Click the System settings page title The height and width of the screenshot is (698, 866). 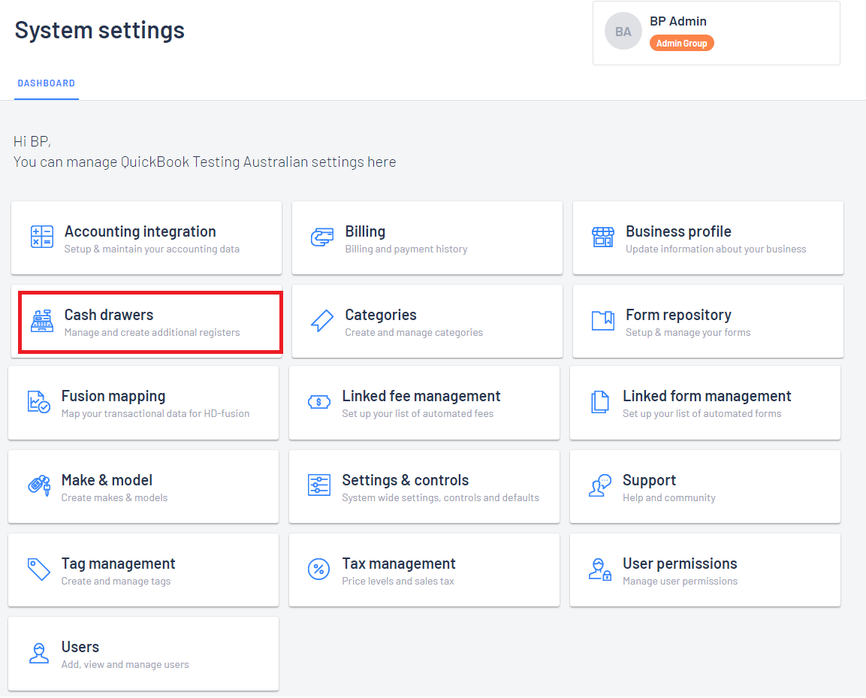tap(99, 30)
